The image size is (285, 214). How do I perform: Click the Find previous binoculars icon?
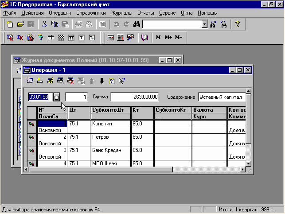(x=223, y=24)
